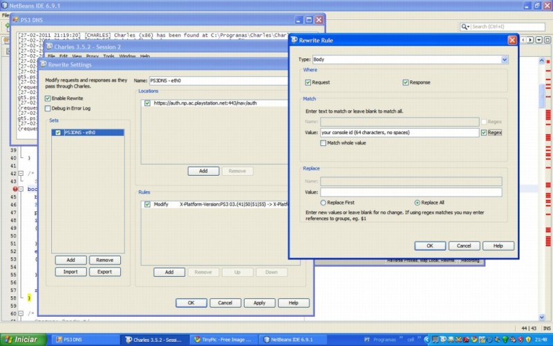Cancel the Rewrite Rule dialog
This screenshot has width=553, height=346.
(464, 246)
